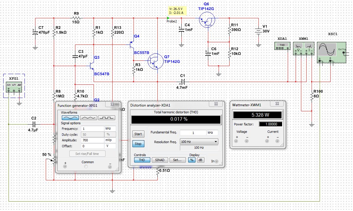Click the Power factor 1.00000 value
353x211 pixels.
[x=271, y=124]
